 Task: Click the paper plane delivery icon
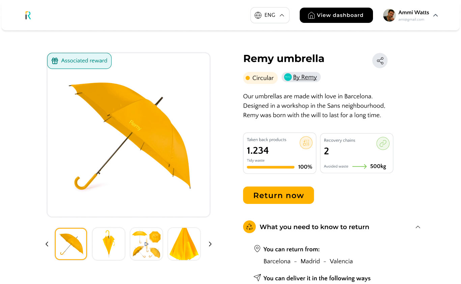click(257, 278)
